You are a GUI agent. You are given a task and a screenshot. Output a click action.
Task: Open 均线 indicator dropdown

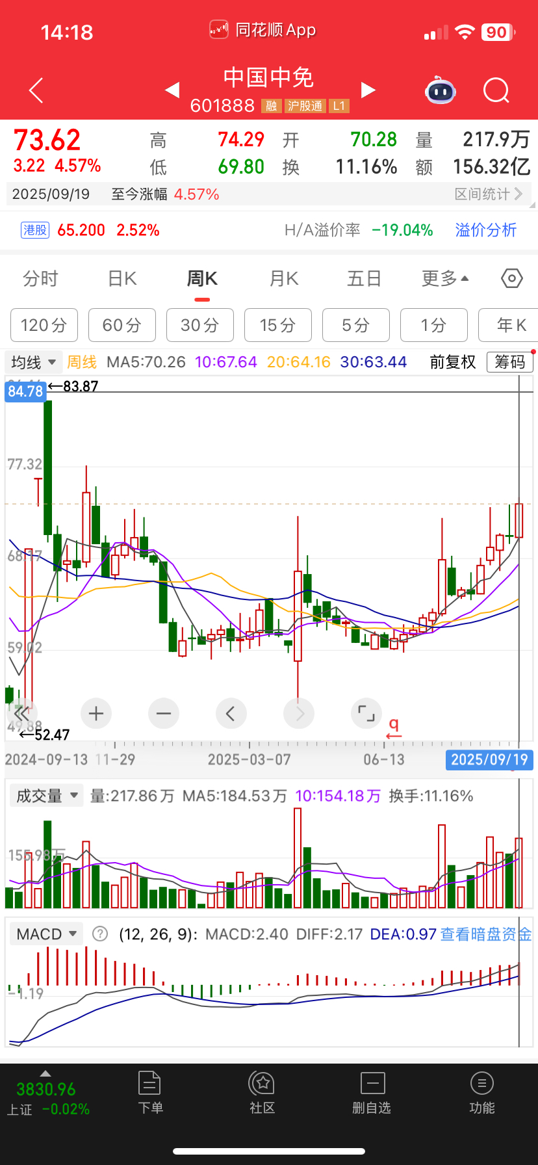coord(33,362)
